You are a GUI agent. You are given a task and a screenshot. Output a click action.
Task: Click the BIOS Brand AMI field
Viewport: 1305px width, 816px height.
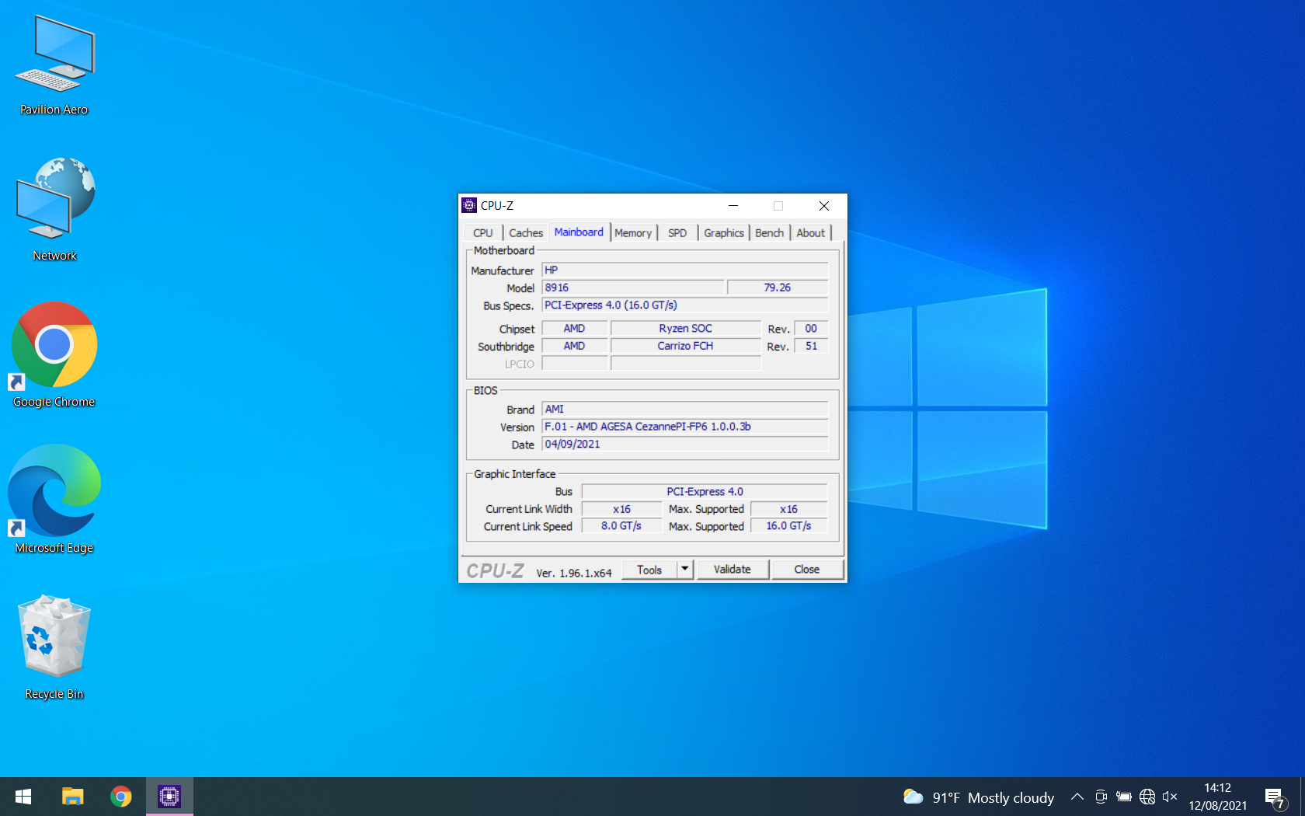pyautogui.click(x=685, y=410)
